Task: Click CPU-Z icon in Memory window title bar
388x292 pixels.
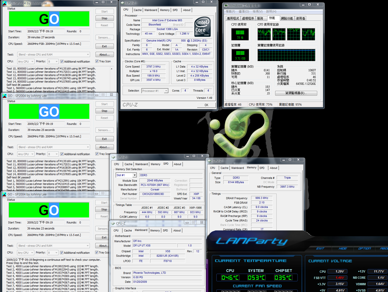Action: 209,161
